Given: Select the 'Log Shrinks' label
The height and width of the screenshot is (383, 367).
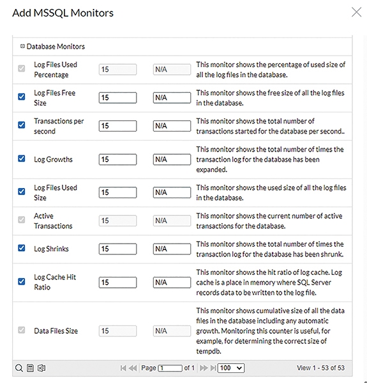Looking at the screenshot, I should click(51, 249).
